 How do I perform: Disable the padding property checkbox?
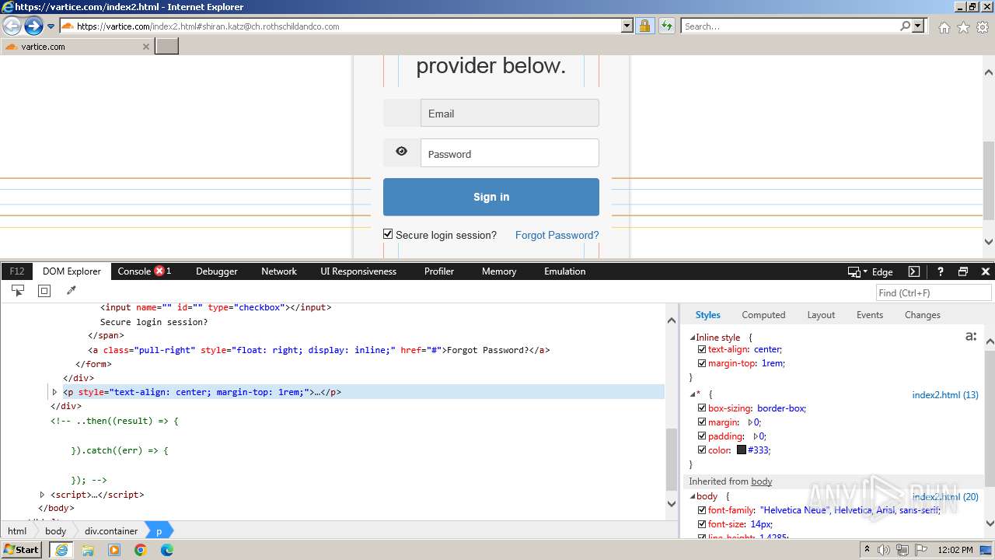tap(702, 436)
